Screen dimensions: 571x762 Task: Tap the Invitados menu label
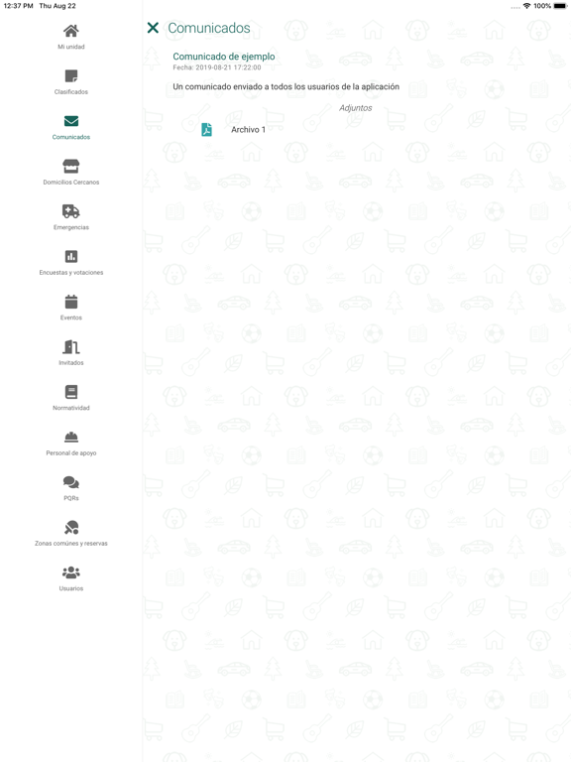(x=71, y=363)
